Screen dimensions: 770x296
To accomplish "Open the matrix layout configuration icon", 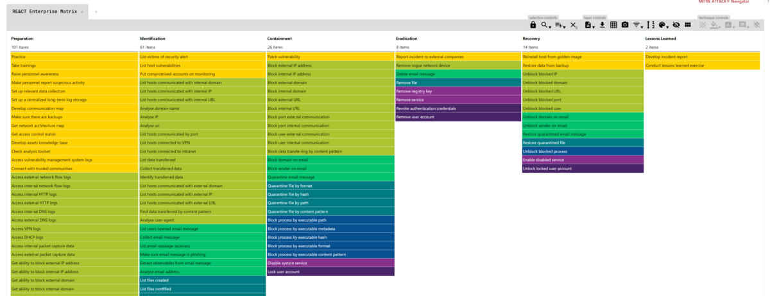I will (x=688, y=25).
